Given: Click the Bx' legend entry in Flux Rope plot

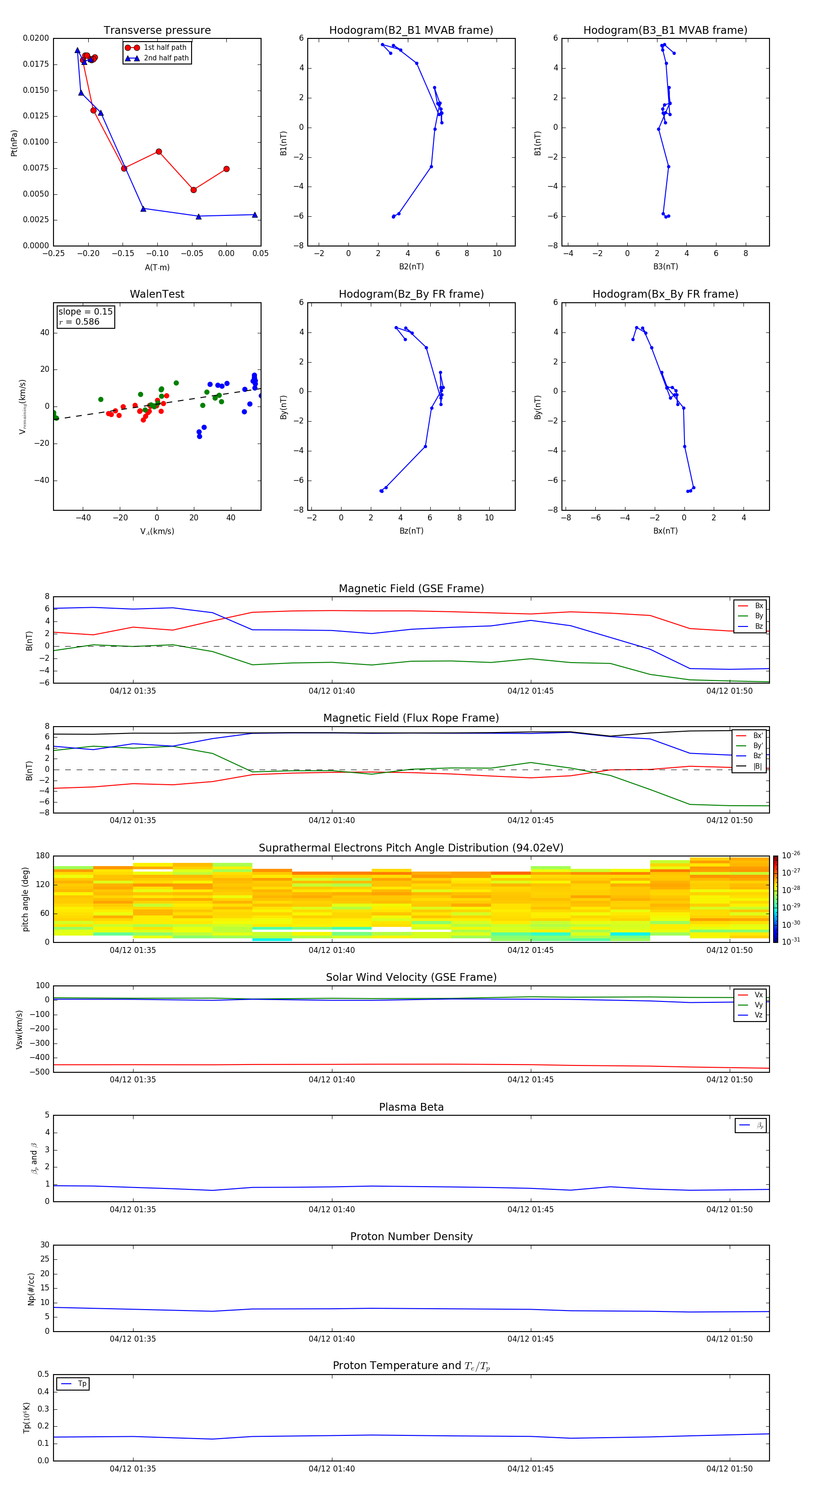Looking at the screenshot, I should [749, 736].
